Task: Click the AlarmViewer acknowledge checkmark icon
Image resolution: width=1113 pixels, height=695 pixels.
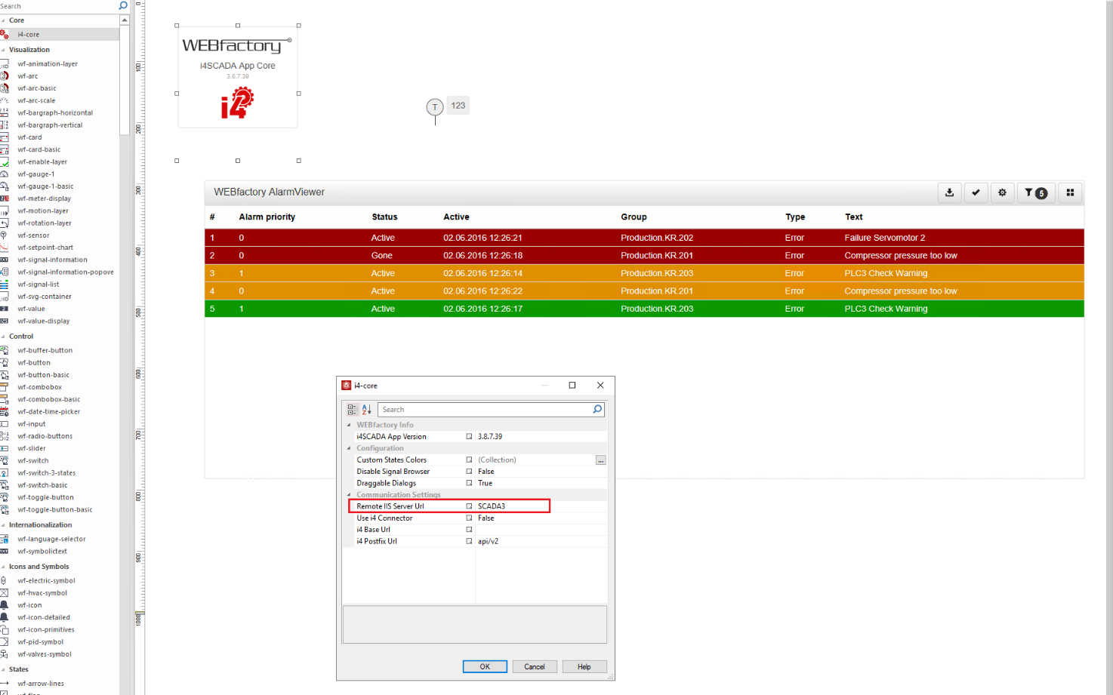Action: (x=976, y=192)
